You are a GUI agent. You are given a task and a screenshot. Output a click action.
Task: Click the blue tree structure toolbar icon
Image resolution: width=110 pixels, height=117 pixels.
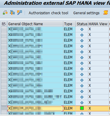click(12, 13)
